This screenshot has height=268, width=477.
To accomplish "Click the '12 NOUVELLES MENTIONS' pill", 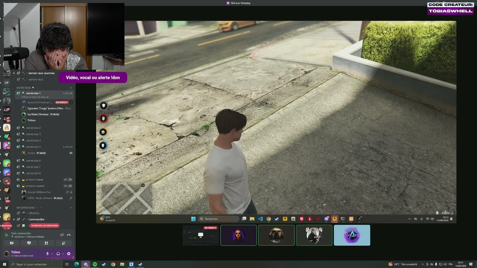I will point(45,226).
